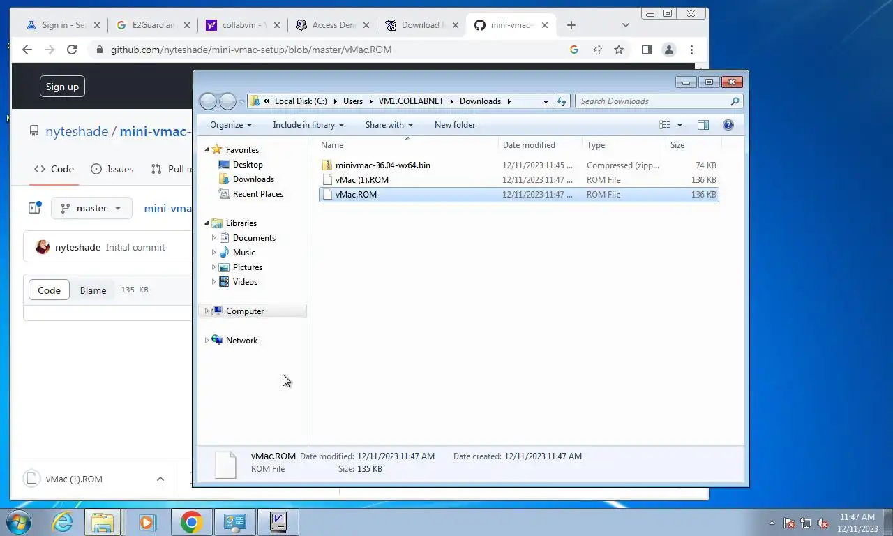
Task: Open the nyteshade user link
Action: point(77,131)
